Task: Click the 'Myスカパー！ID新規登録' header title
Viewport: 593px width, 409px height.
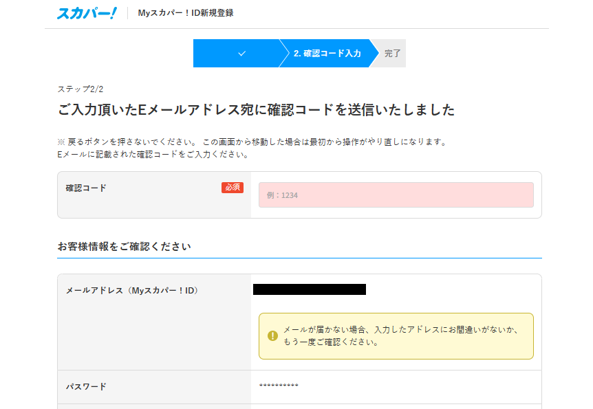Action: click(x=185, y=13)
